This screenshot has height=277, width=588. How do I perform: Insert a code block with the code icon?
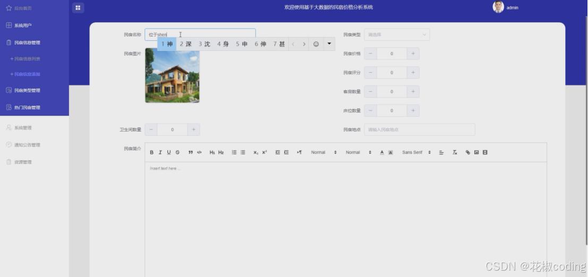[199, 152]
